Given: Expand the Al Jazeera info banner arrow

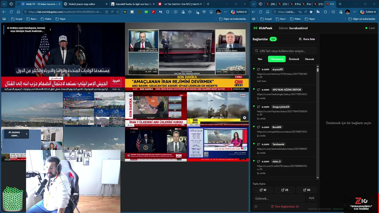Looking at the screenshot, I should (x=26, y=134).
